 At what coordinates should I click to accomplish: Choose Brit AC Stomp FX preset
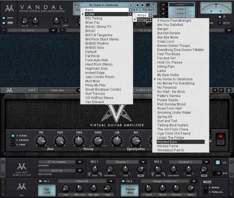coord(98,27)
